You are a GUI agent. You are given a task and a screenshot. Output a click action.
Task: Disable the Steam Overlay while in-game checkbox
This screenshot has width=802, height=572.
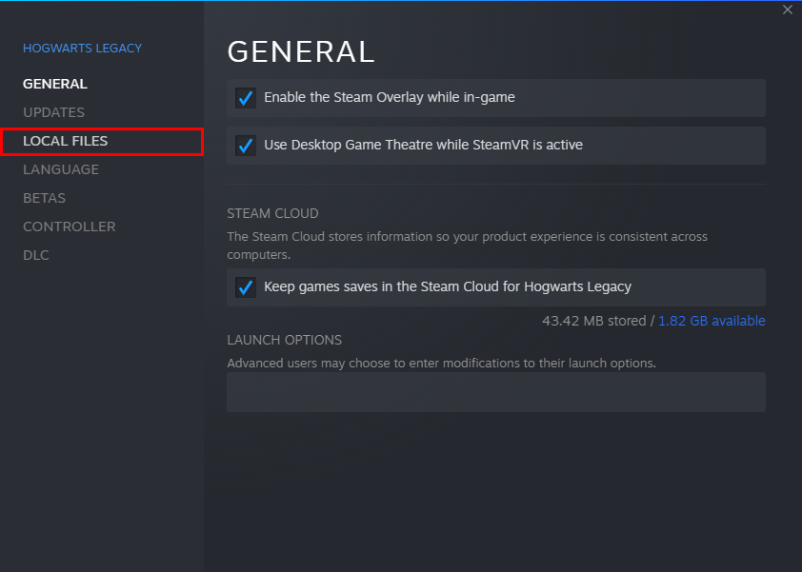click(x=246, y=98)
